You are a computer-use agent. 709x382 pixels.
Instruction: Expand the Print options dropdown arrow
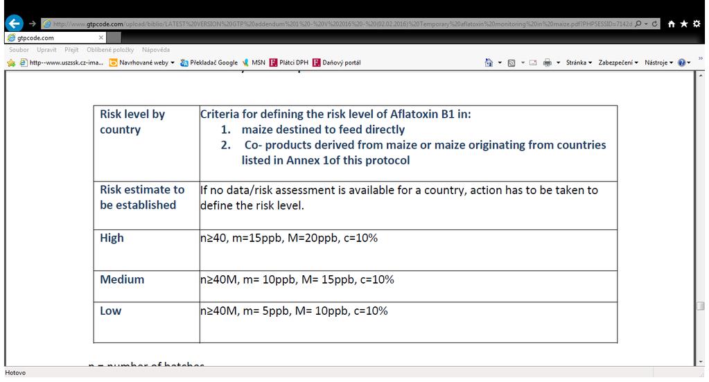pyautogui.click(x=558, y=63)
